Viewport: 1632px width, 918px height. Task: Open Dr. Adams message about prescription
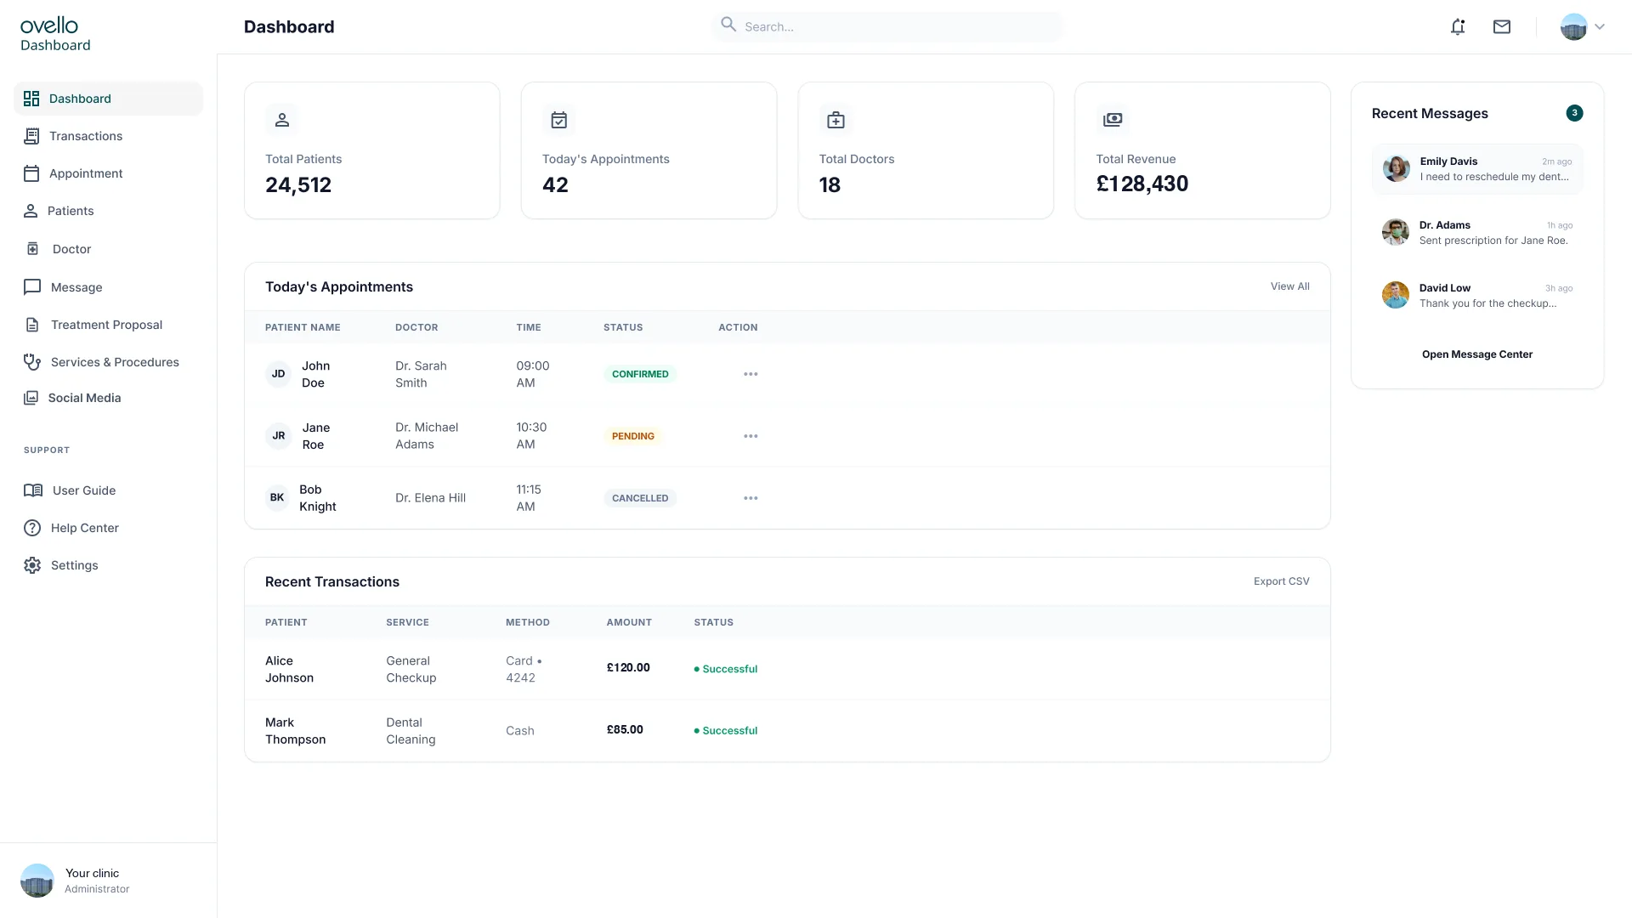[1477, 232]
